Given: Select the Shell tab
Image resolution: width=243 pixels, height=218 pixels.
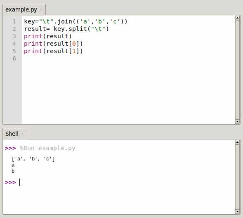Looking at the screenshot, I should pyautogui.click(x=15, y=134).
